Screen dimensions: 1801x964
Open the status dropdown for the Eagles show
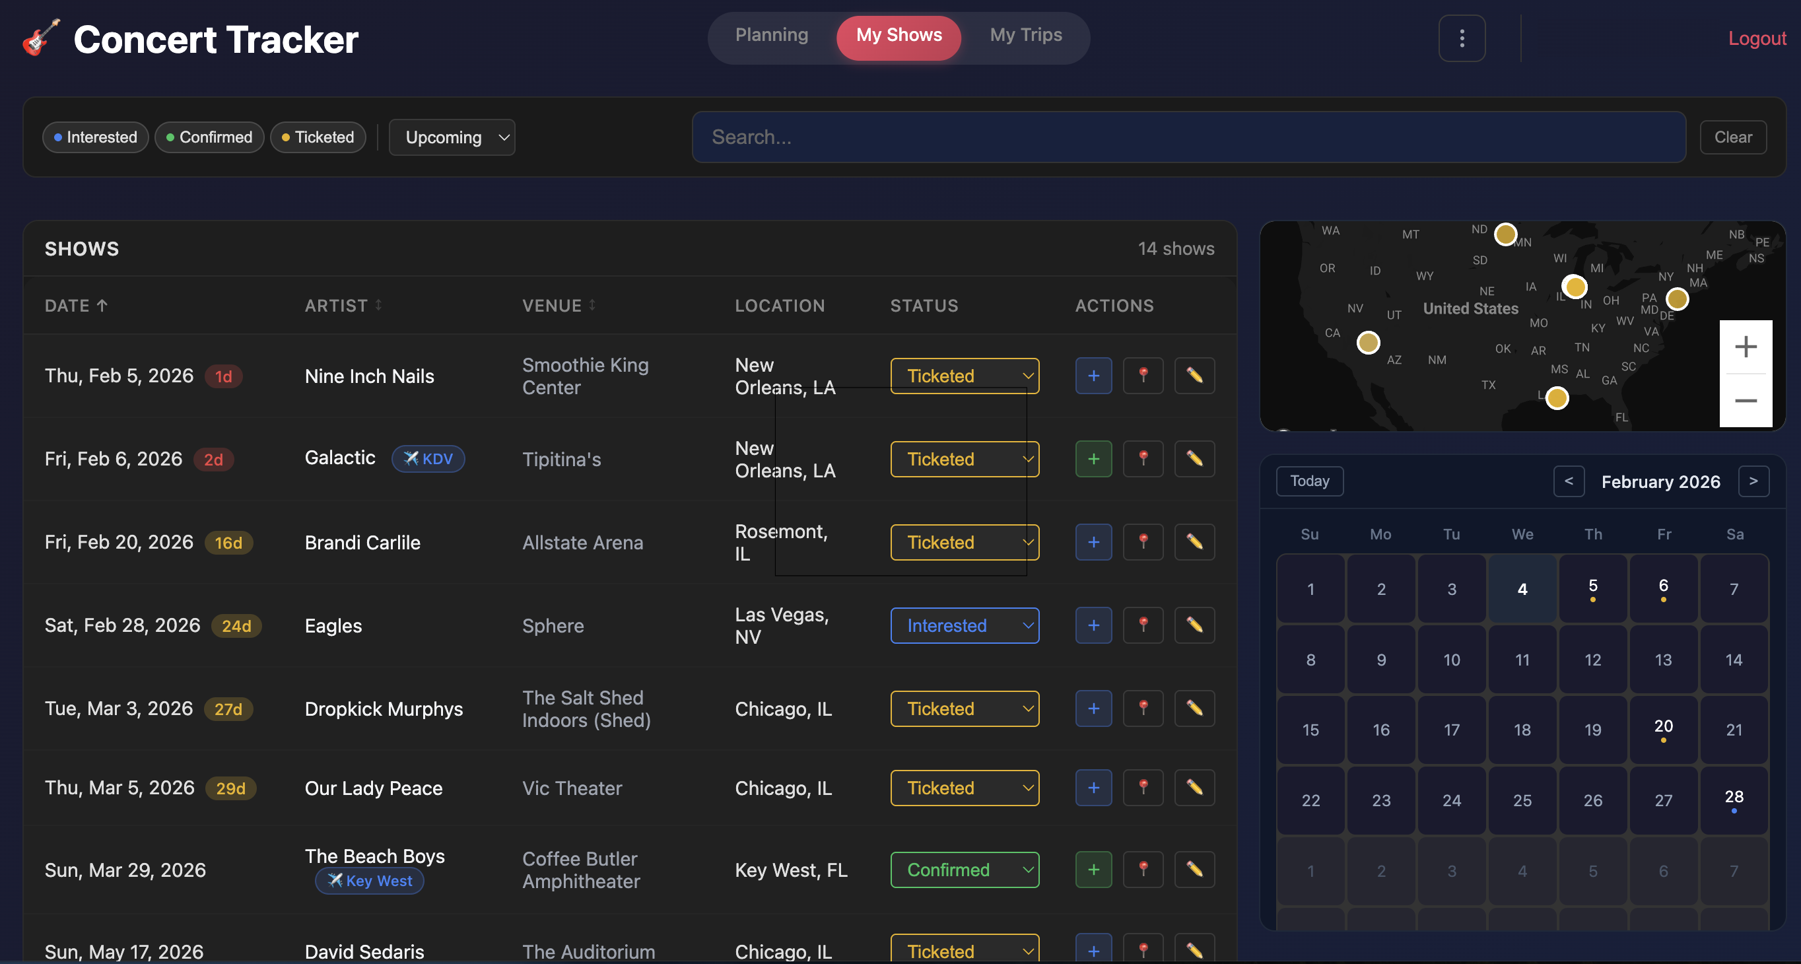point(965,625)
